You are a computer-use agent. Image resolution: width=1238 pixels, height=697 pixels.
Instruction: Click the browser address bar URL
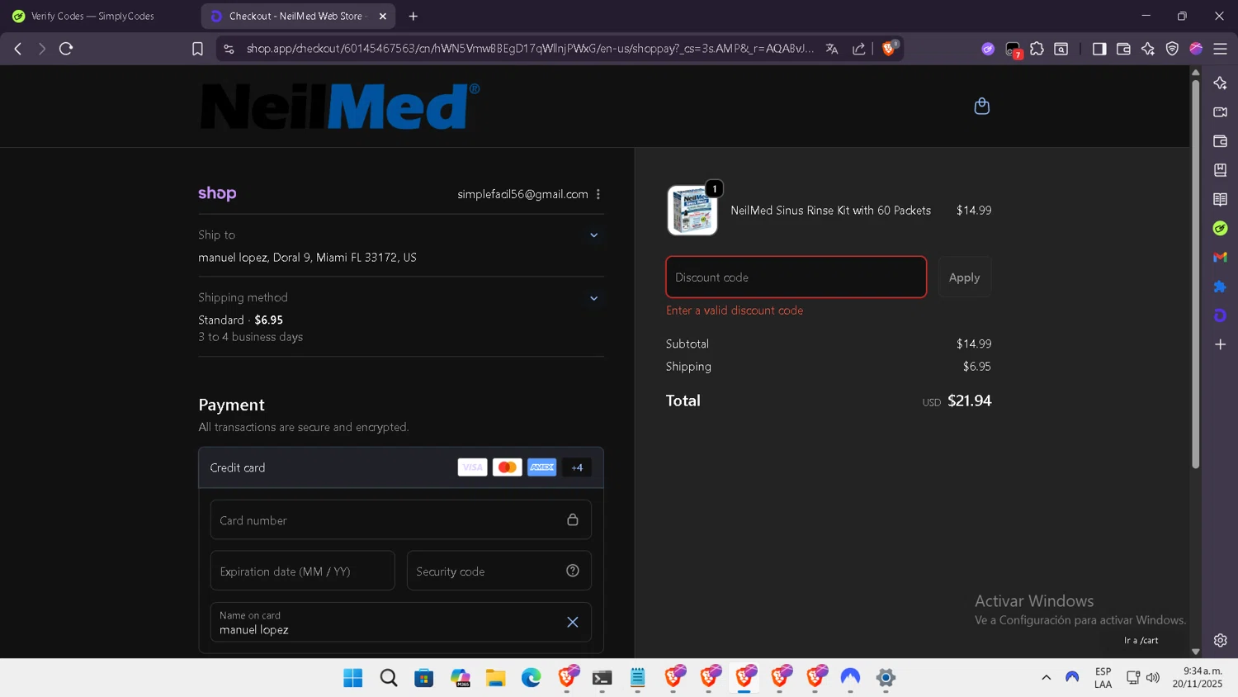[x=530, y=49]
